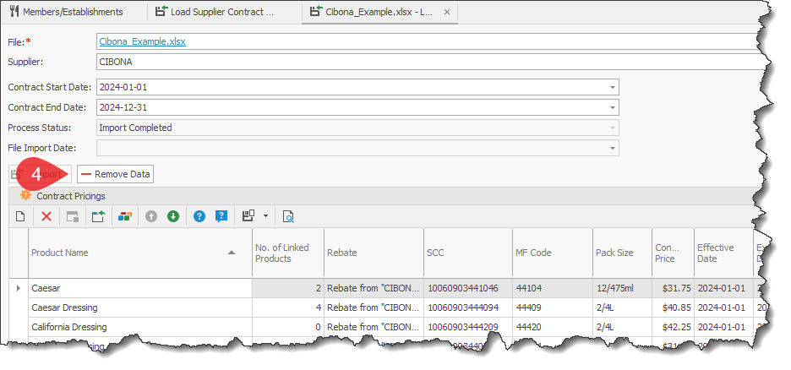Open the layout options dropdown arrow in toolbar
791x370 pixels.
pyautogui.click(x=265, y=216)
